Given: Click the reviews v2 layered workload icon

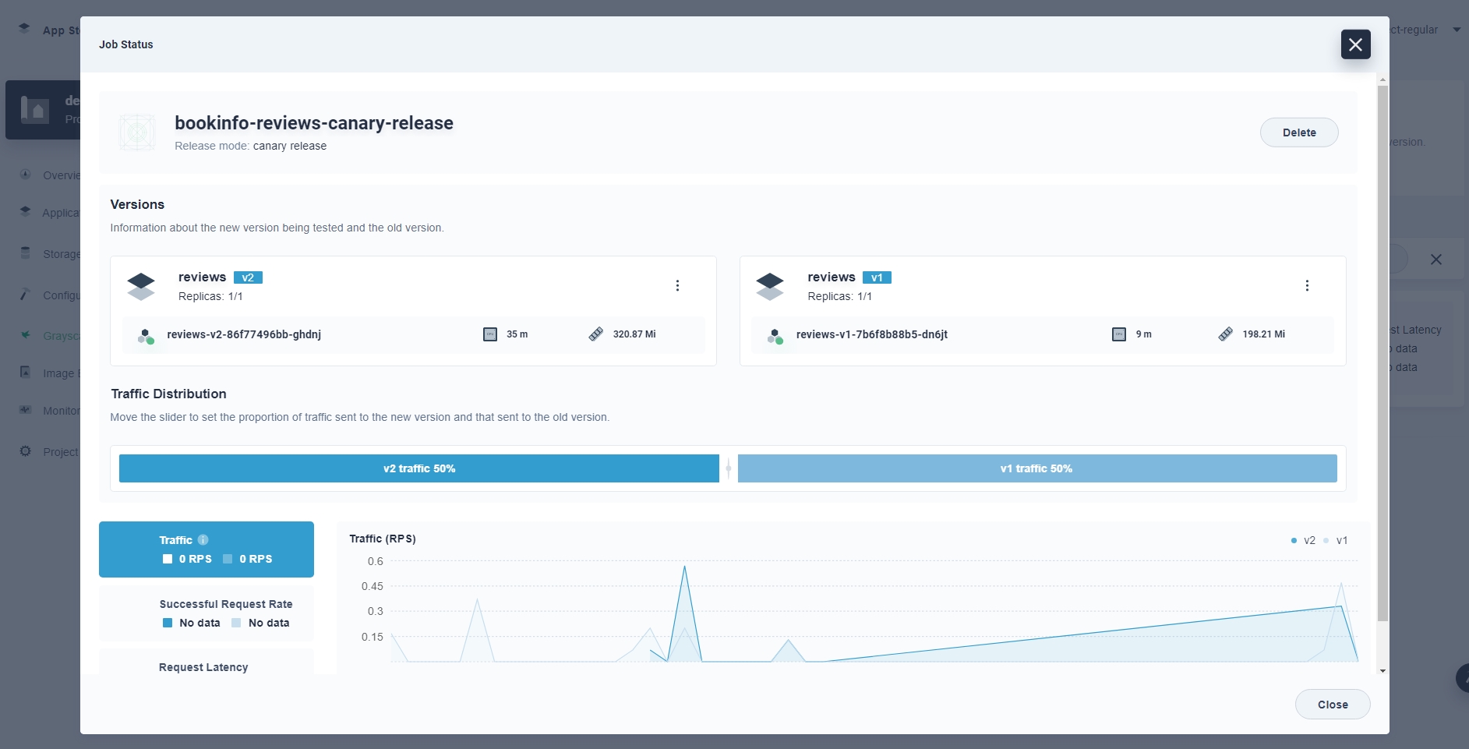Looking at the screenshot, I should coord(141,286).
